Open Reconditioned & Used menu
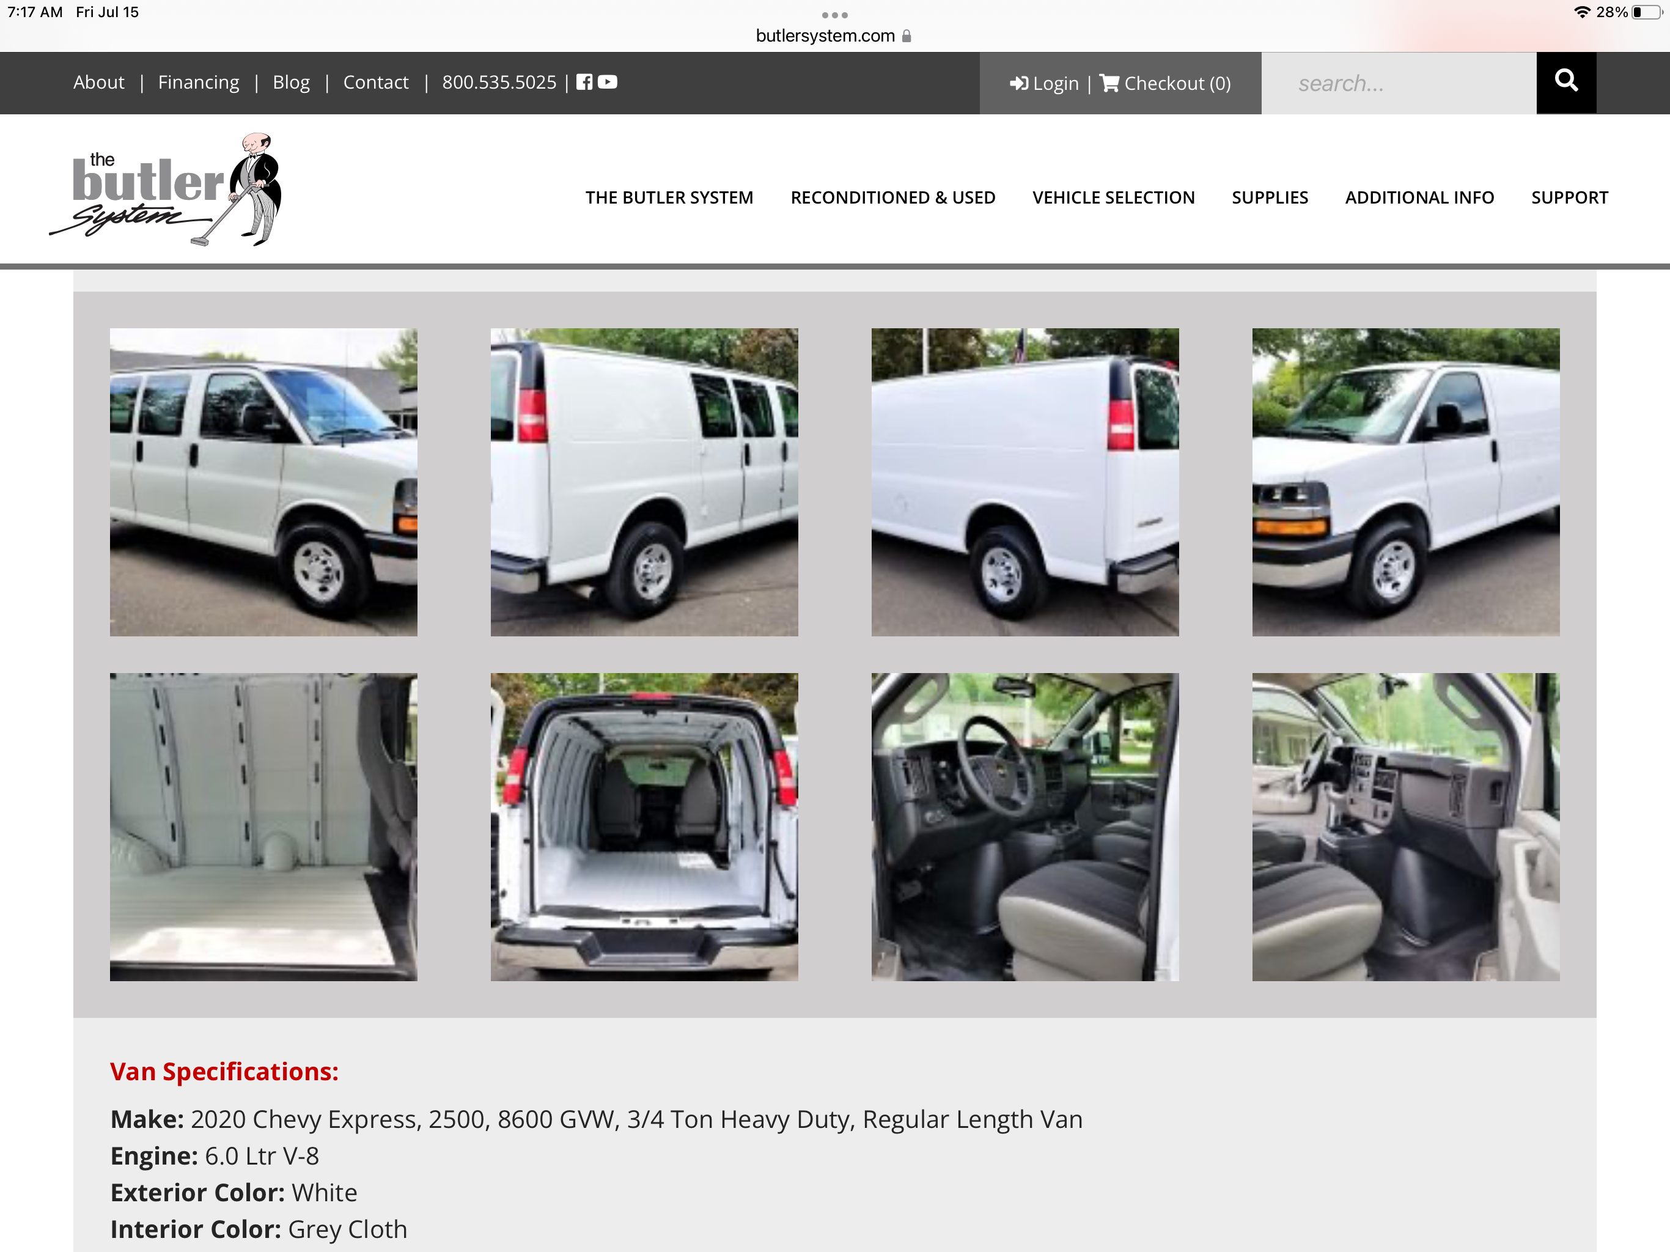1670x1252 pixels. [892, 197]
